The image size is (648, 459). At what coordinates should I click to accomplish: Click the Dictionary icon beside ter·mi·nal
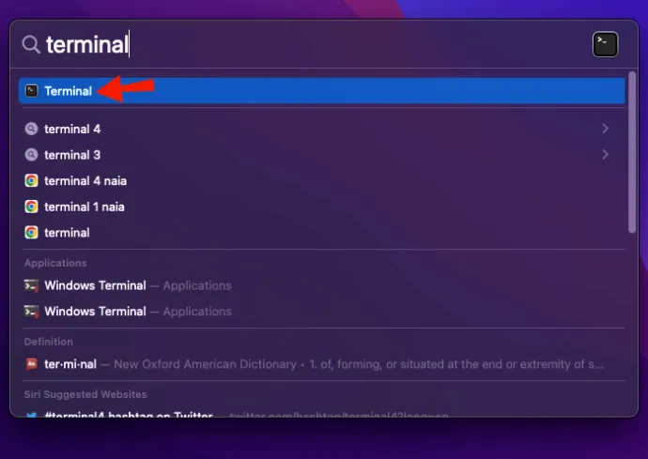pyautogui.click(x=31, y=364)
